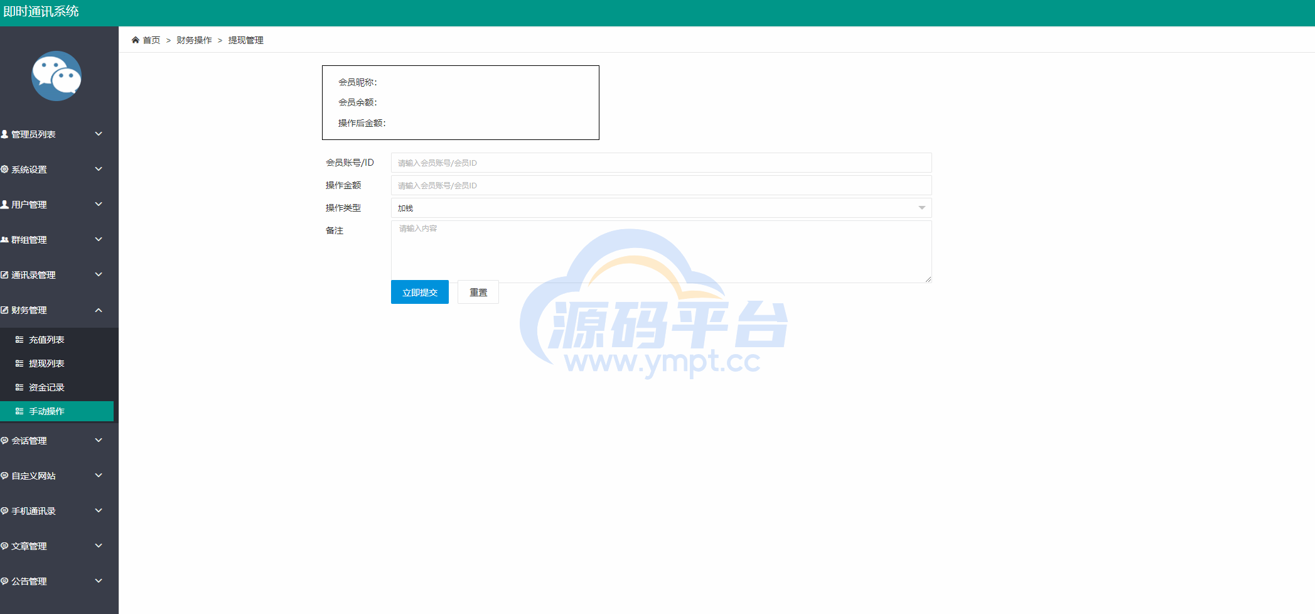Go to 首页 breadcrumb link

[x=151, y=40]
